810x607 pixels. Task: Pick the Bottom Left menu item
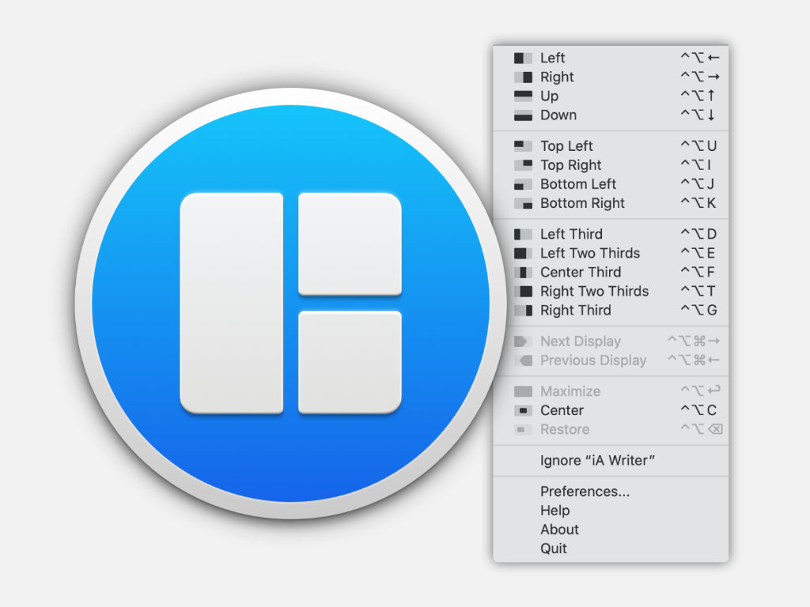[x=611, y=184]
